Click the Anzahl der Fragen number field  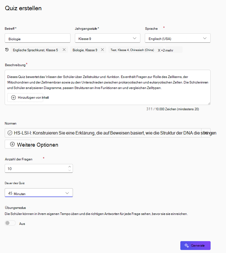point(39,168)
